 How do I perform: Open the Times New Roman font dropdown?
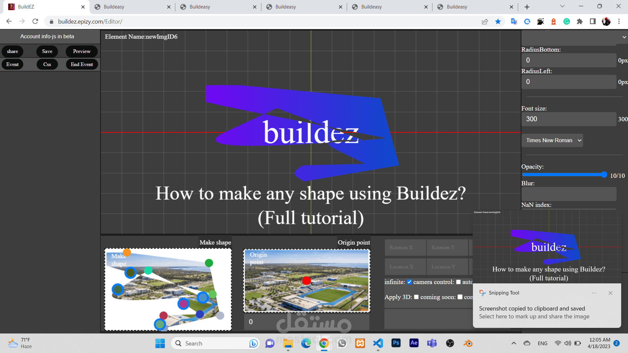(x=552, y=140)
